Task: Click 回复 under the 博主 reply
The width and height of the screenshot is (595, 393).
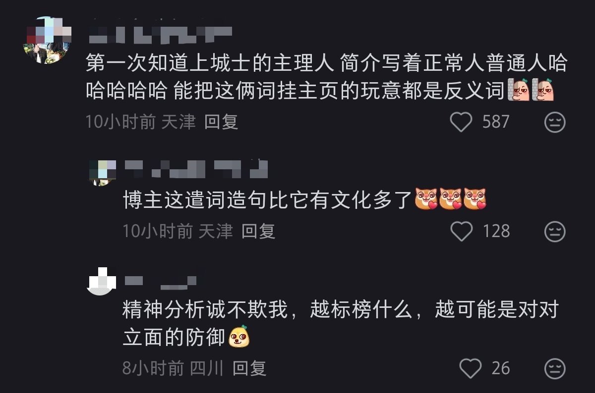Action: pyautogui.click(x=258, y=231)
